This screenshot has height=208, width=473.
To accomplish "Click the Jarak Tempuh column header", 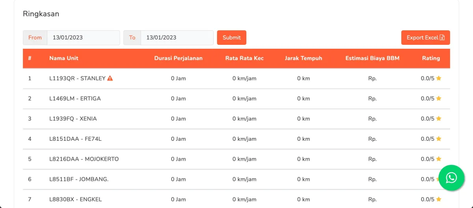I will tap(304, 58).
